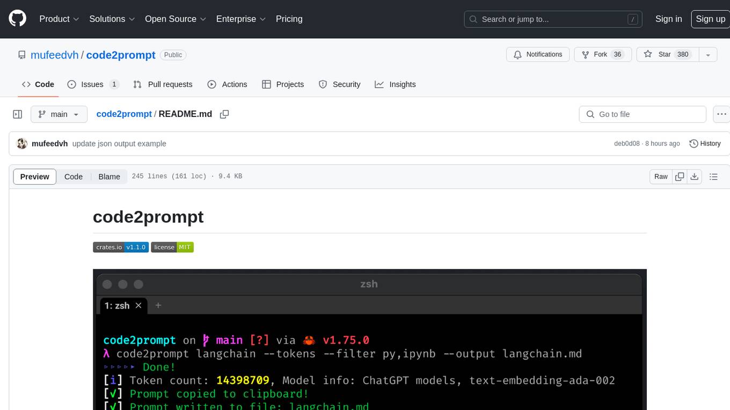Image resolution: width=730 pixels, height=410 pixels.
Task: Focus the Go to file field
Action: coord(643,114)
